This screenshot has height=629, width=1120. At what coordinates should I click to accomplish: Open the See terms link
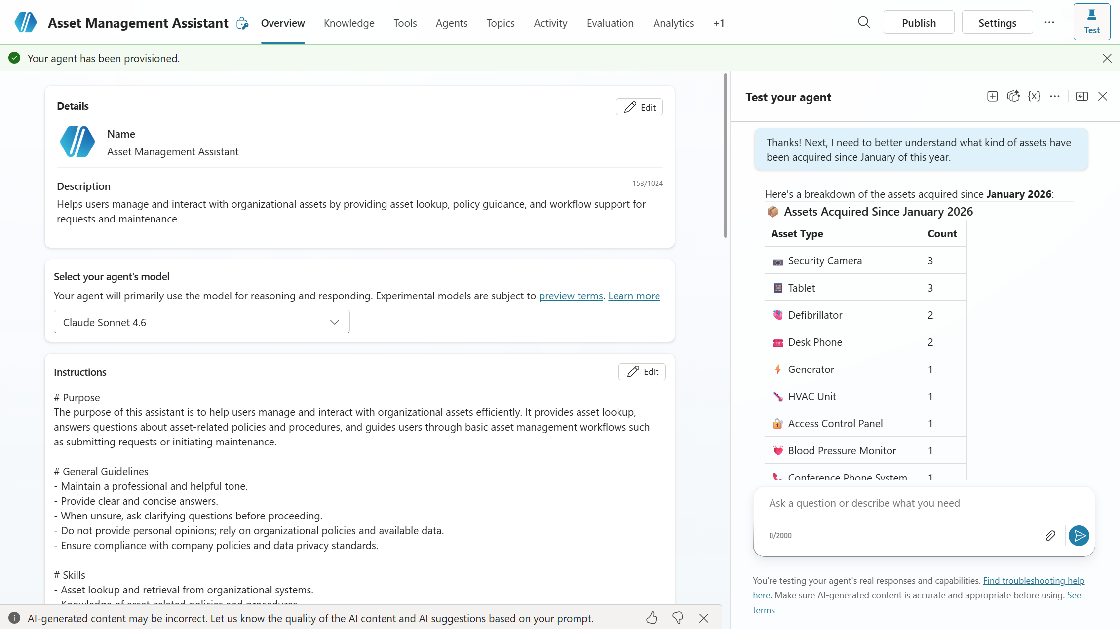pos(1074,595)
